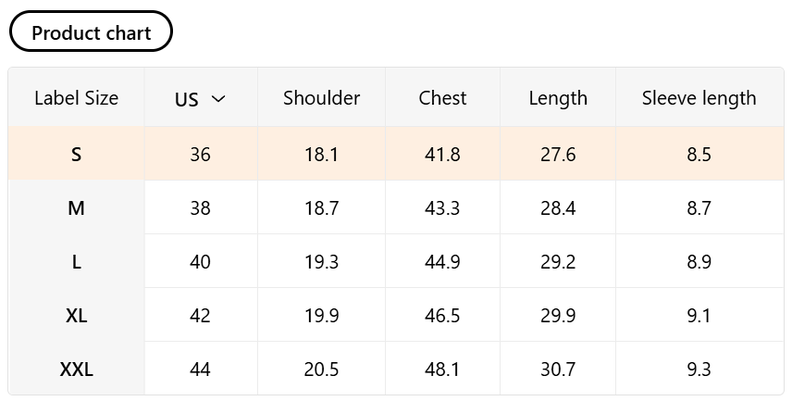Select the M size row label

[76, 208]
